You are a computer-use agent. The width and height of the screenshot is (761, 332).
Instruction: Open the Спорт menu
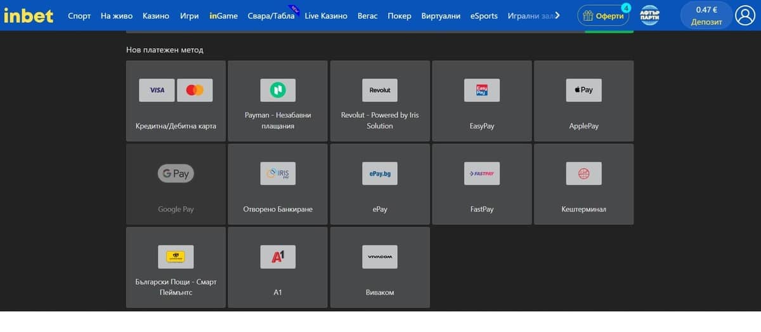[79, 16]
